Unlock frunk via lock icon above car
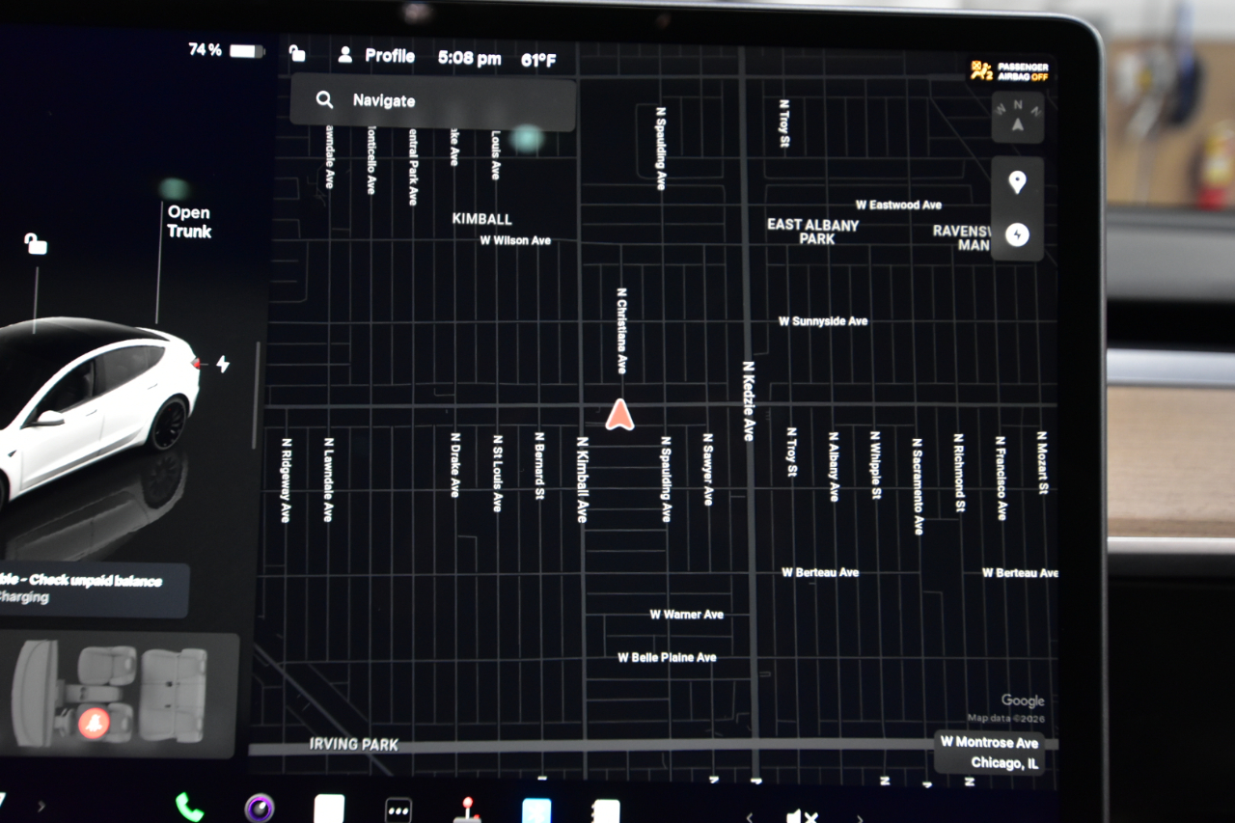 36,245
